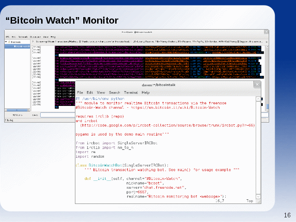Viewport: 296px width, 222px height.
Task: Click the channel sidebar horizontal scrollbar thumb
Action: 17,110
